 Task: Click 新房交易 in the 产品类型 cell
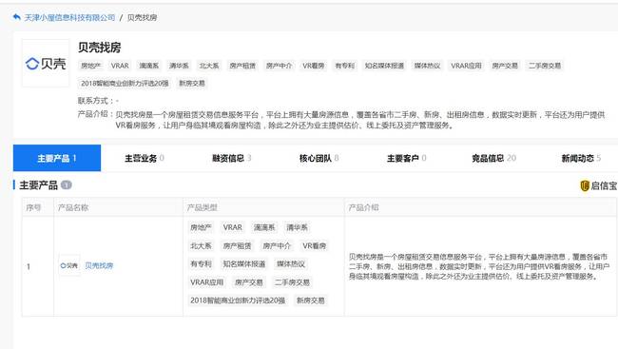[x=310, y=301]
